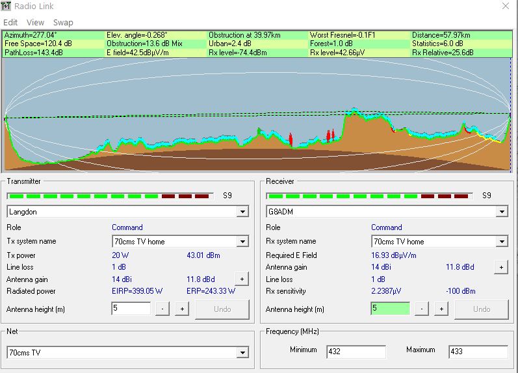
Task: Click the -100 dBm sensitivity value
Action: click(461, 291)
